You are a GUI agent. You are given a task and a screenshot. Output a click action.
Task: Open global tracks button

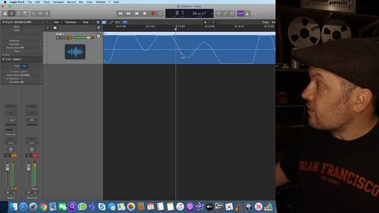point(98,28)
